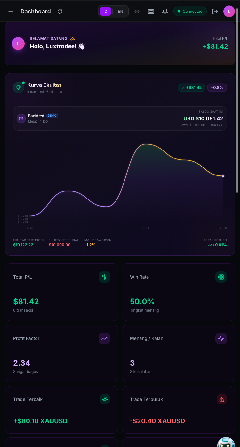Click the dollar icon in Total P/L card
Screen dimensions: 240x447
(x=104, y=277)
